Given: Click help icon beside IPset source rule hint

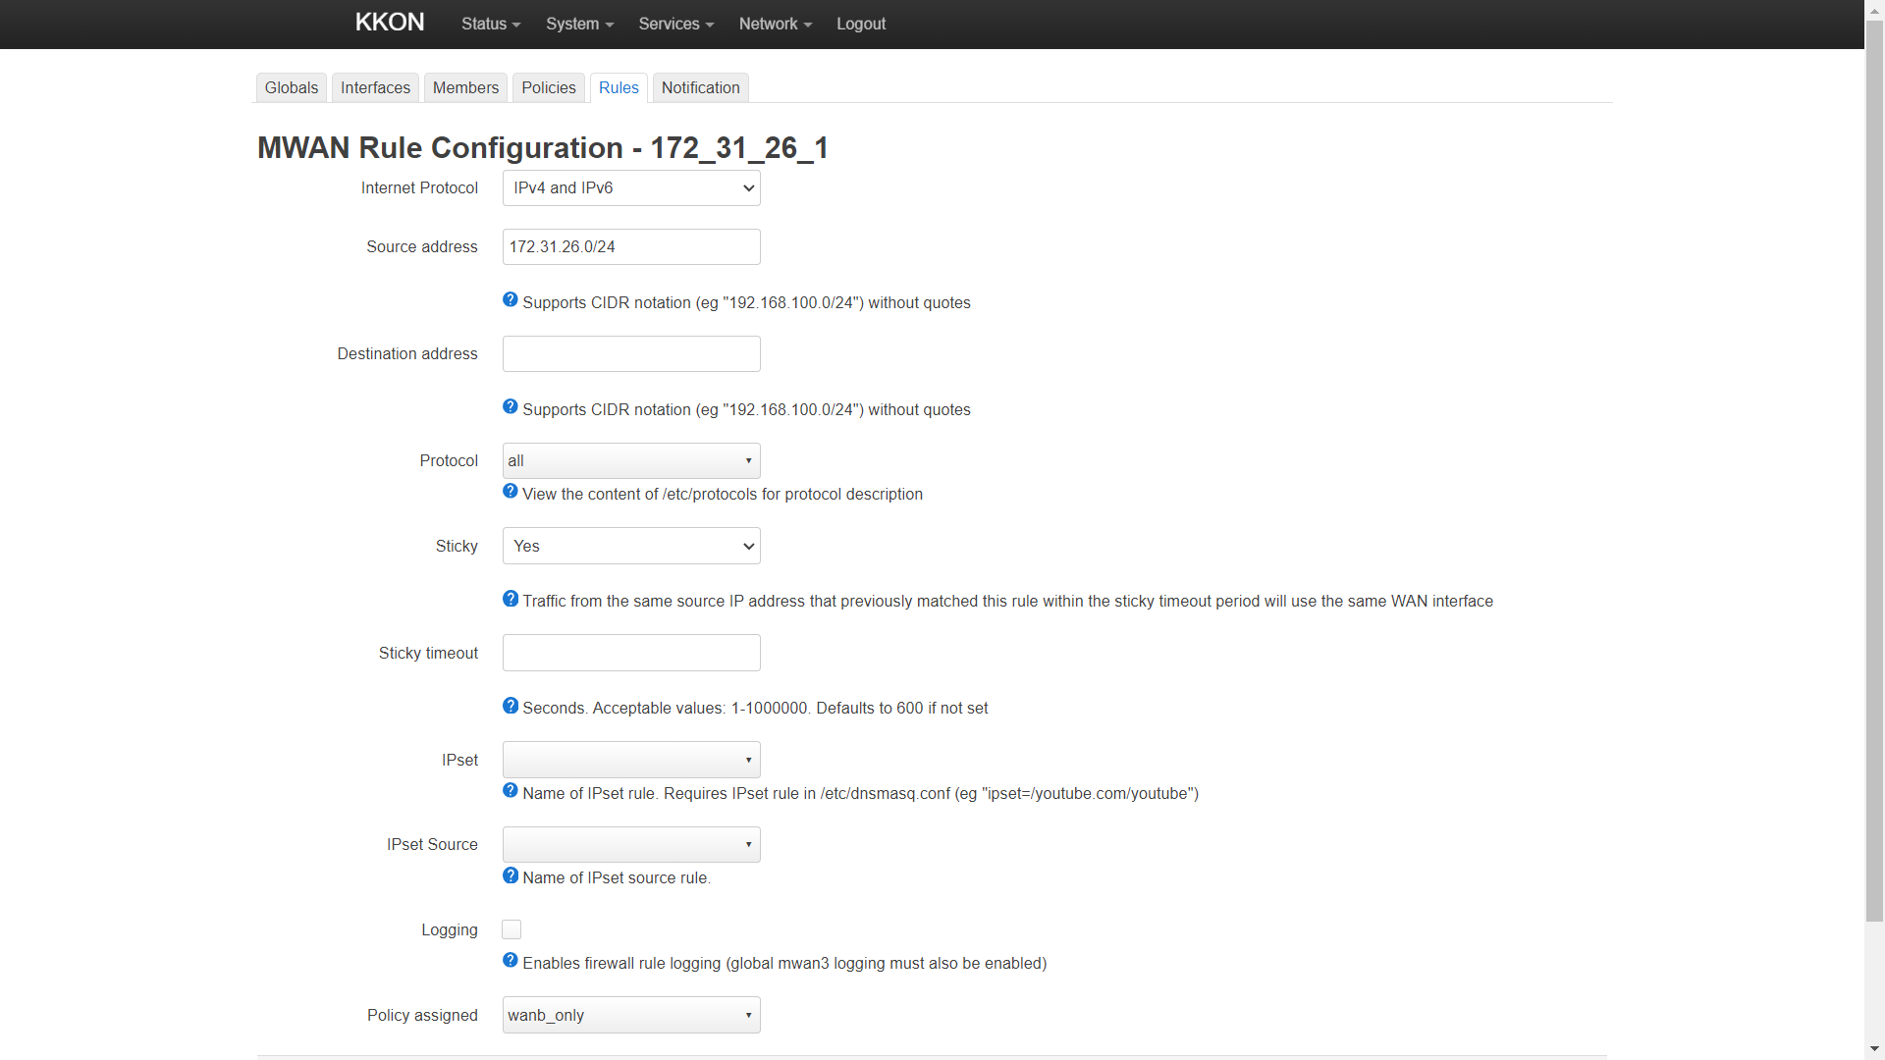Looking at the screenshot, I should tap(511, 875).
